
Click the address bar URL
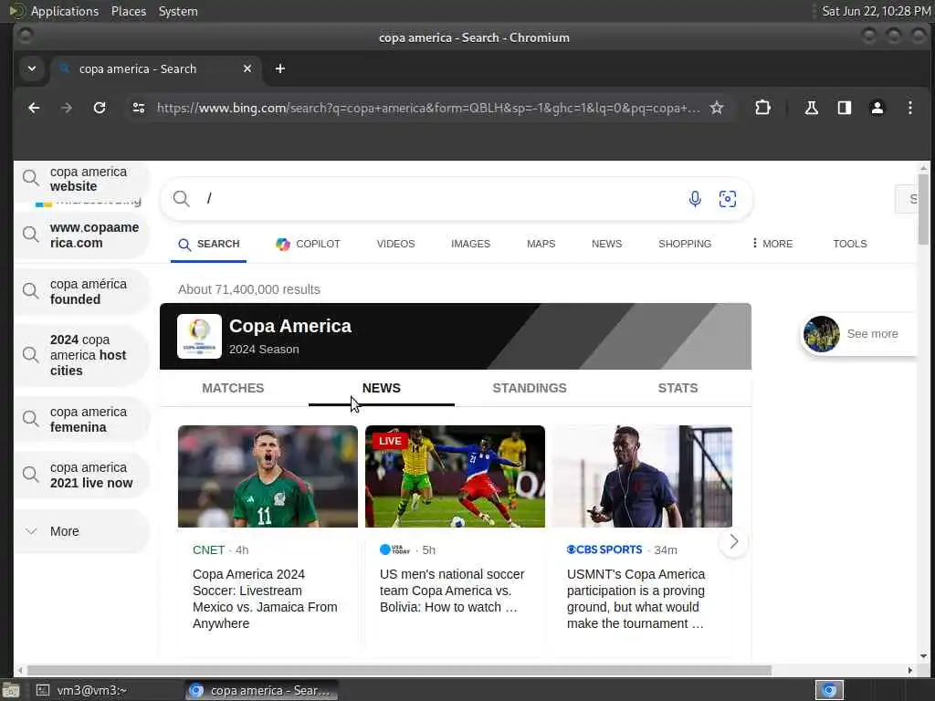point(428,108)
